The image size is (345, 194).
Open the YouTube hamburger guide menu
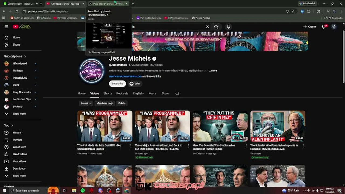tap(6, 27)
